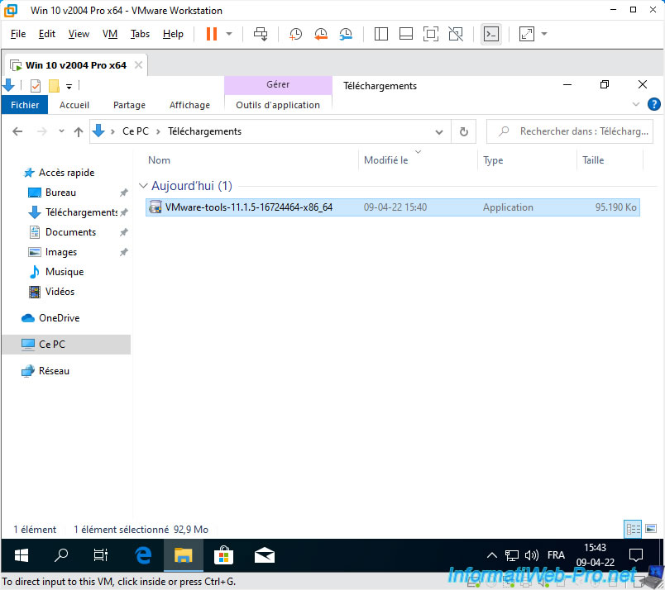Image resolution: width=665 pixels, height=590 pixels.
Task: Open the VMware Help menu
Action: 173,34
